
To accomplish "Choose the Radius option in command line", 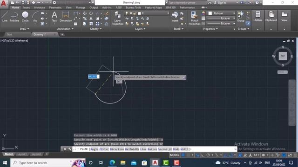I will point(152,149).
